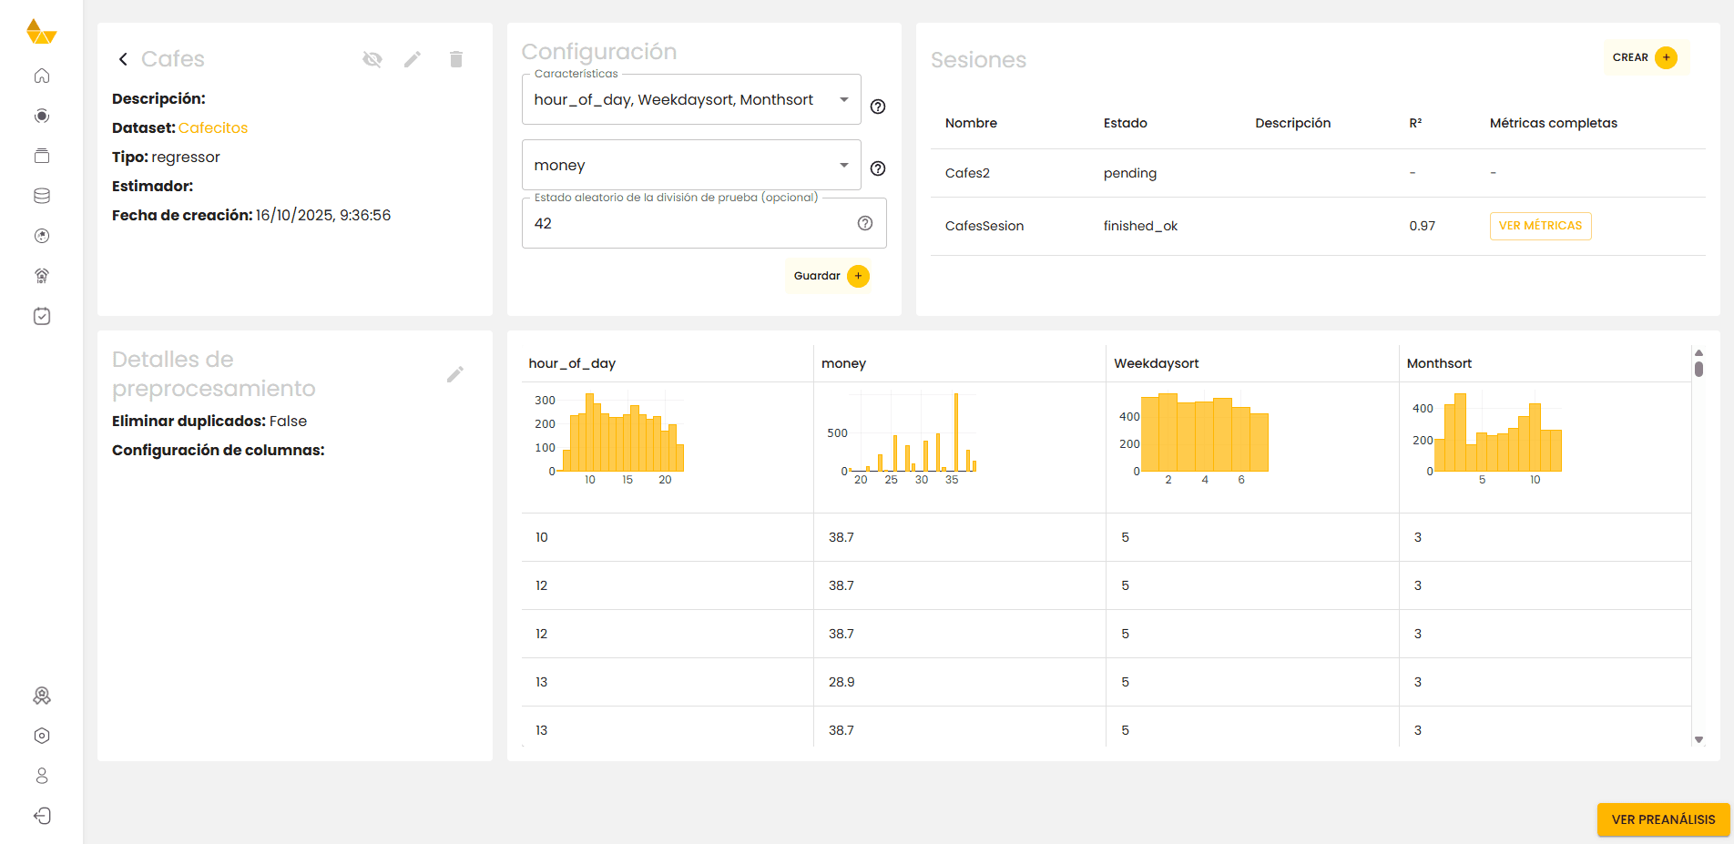Click the yellow app logo in sidebar
1734x844 pixels.
pos(42,32)
